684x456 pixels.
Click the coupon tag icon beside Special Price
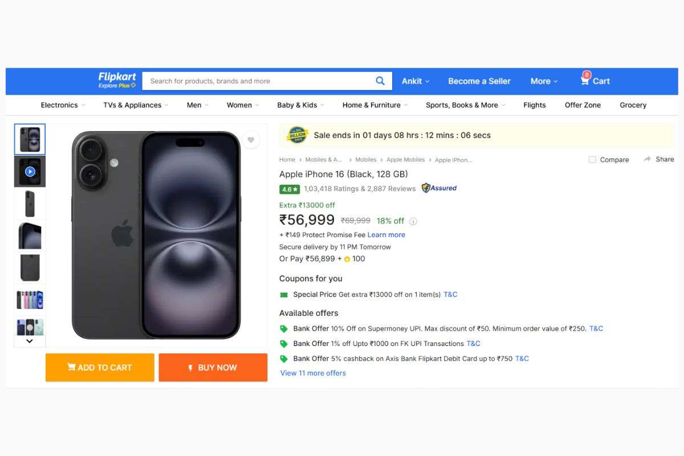[283, 295]
